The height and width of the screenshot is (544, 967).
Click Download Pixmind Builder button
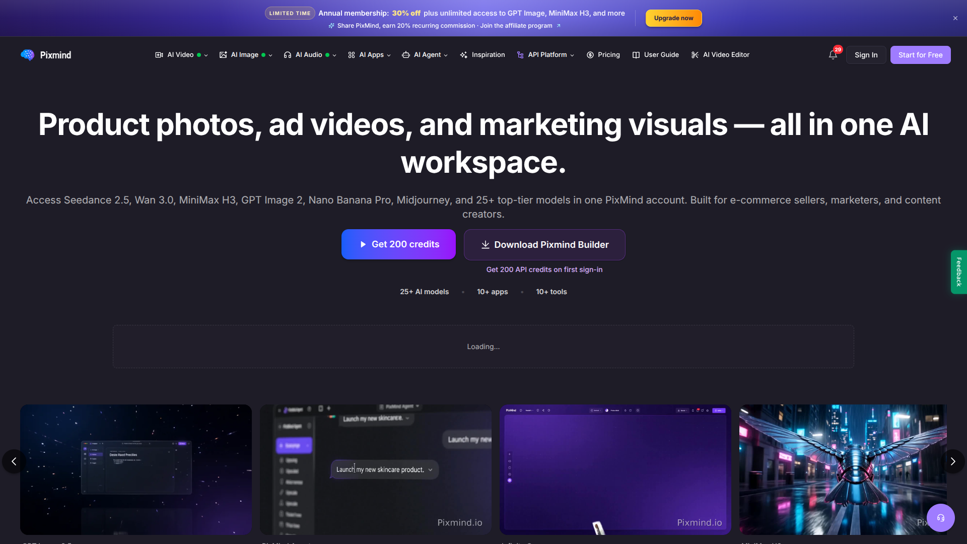[x=544, y=245]
